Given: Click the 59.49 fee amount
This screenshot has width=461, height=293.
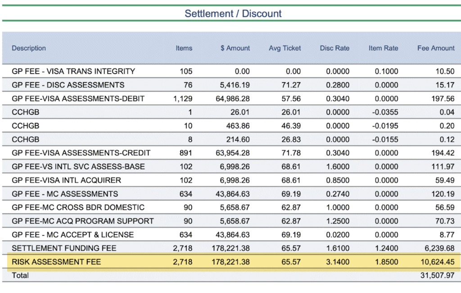Looking at the screenshot, I should 445,180.
